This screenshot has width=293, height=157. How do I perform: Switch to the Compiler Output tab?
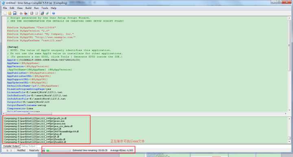pyautogui.click(x=11, y=146)
